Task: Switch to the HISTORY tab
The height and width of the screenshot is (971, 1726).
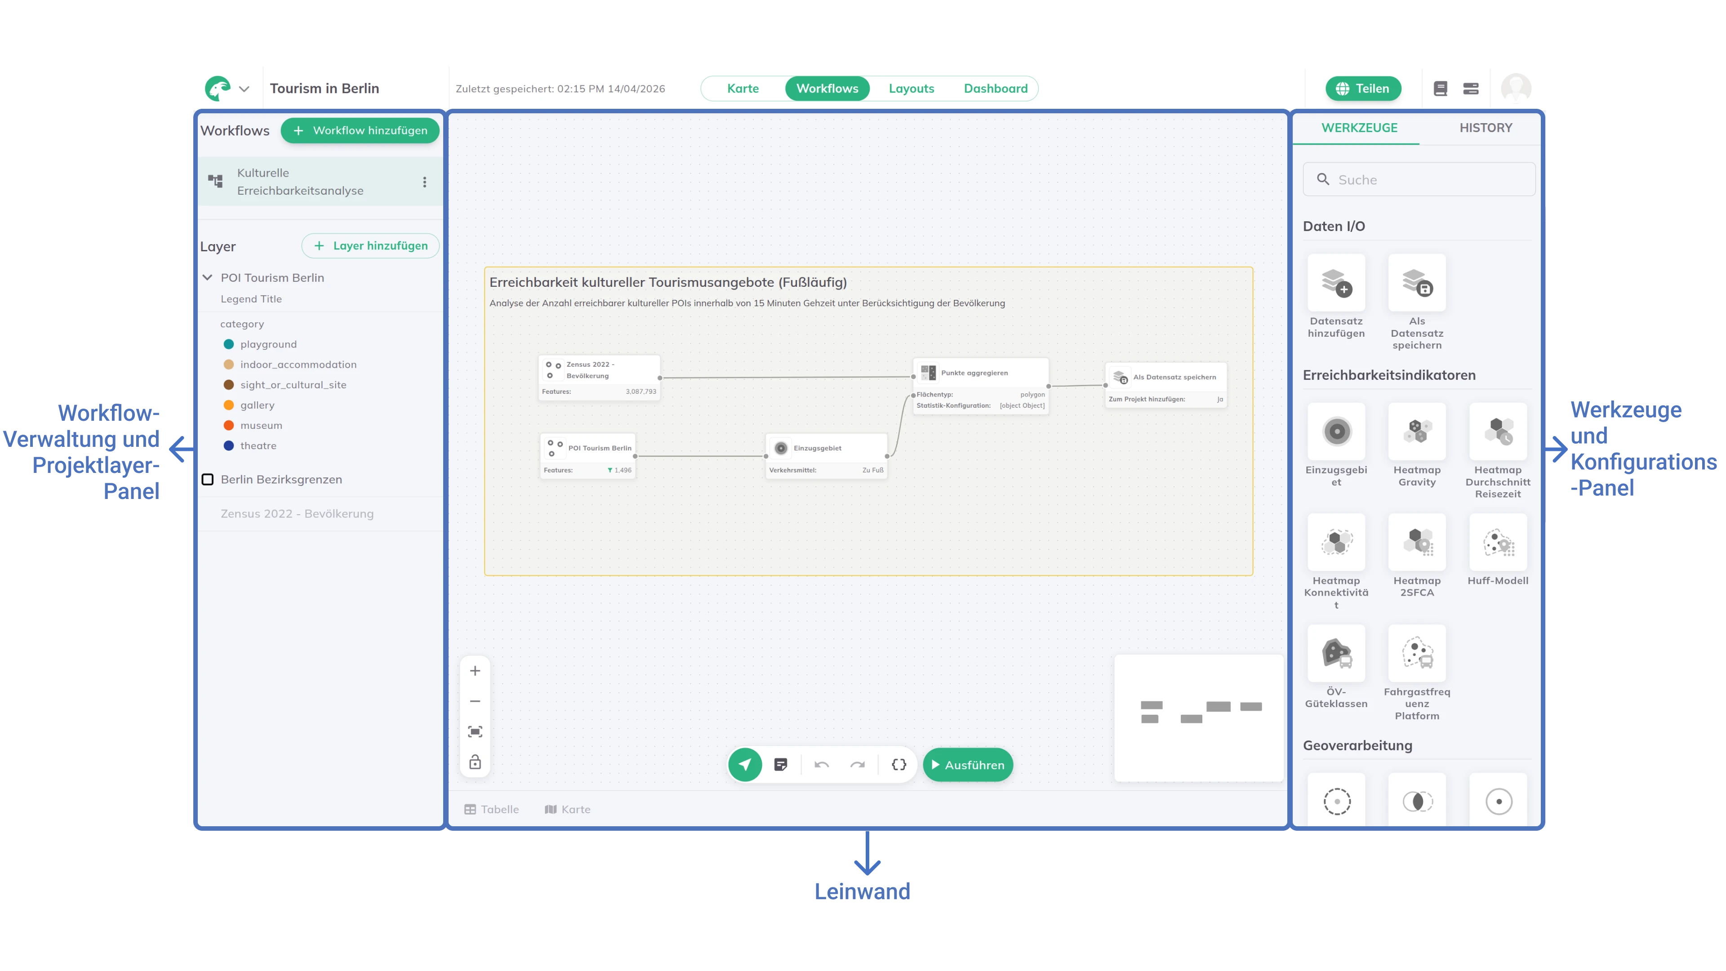Action: [x=1486, y=127]
